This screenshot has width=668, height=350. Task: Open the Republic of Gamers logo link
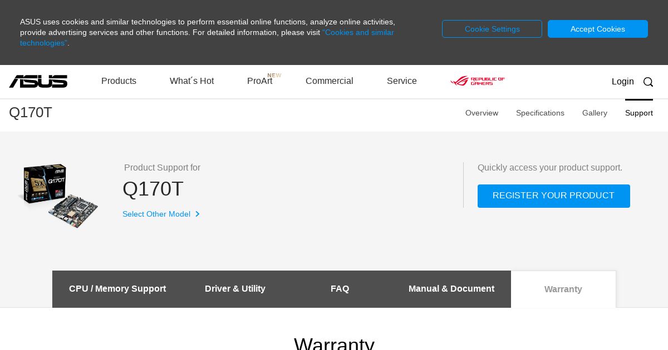tap(478, 81)
